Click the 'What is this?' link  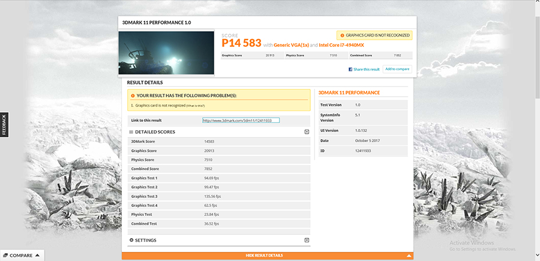click(194, 106)
